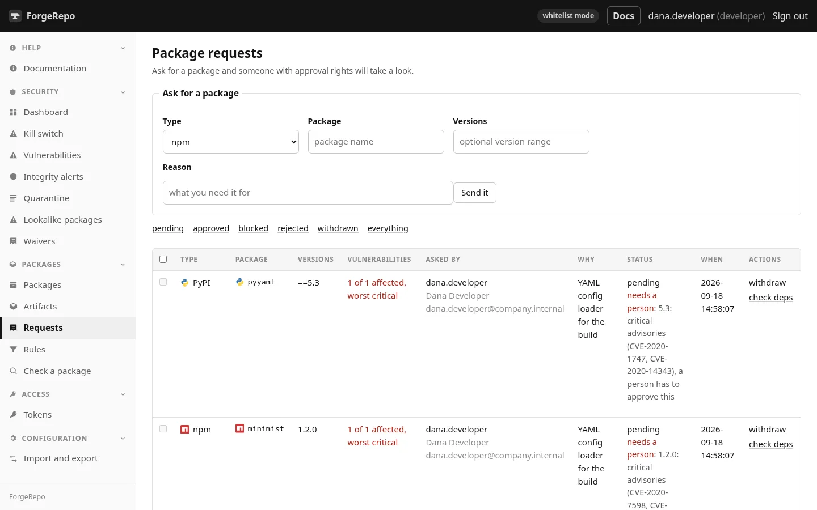Focus the optional version range field
Screen dimensions: 817x510
pos(521,142)
